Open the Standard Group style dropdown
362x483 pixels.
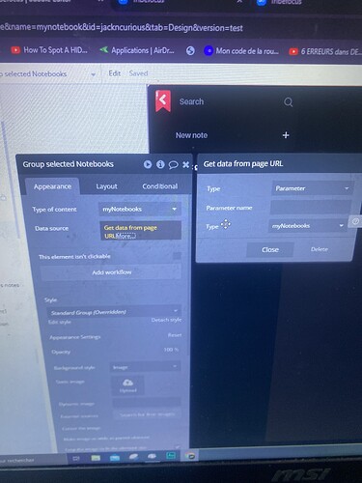[114, 312]
